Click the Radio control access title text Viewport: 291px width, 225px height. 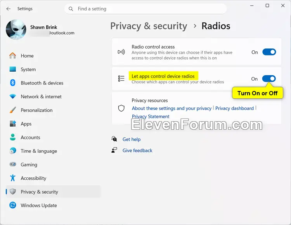tap(153, 47)
